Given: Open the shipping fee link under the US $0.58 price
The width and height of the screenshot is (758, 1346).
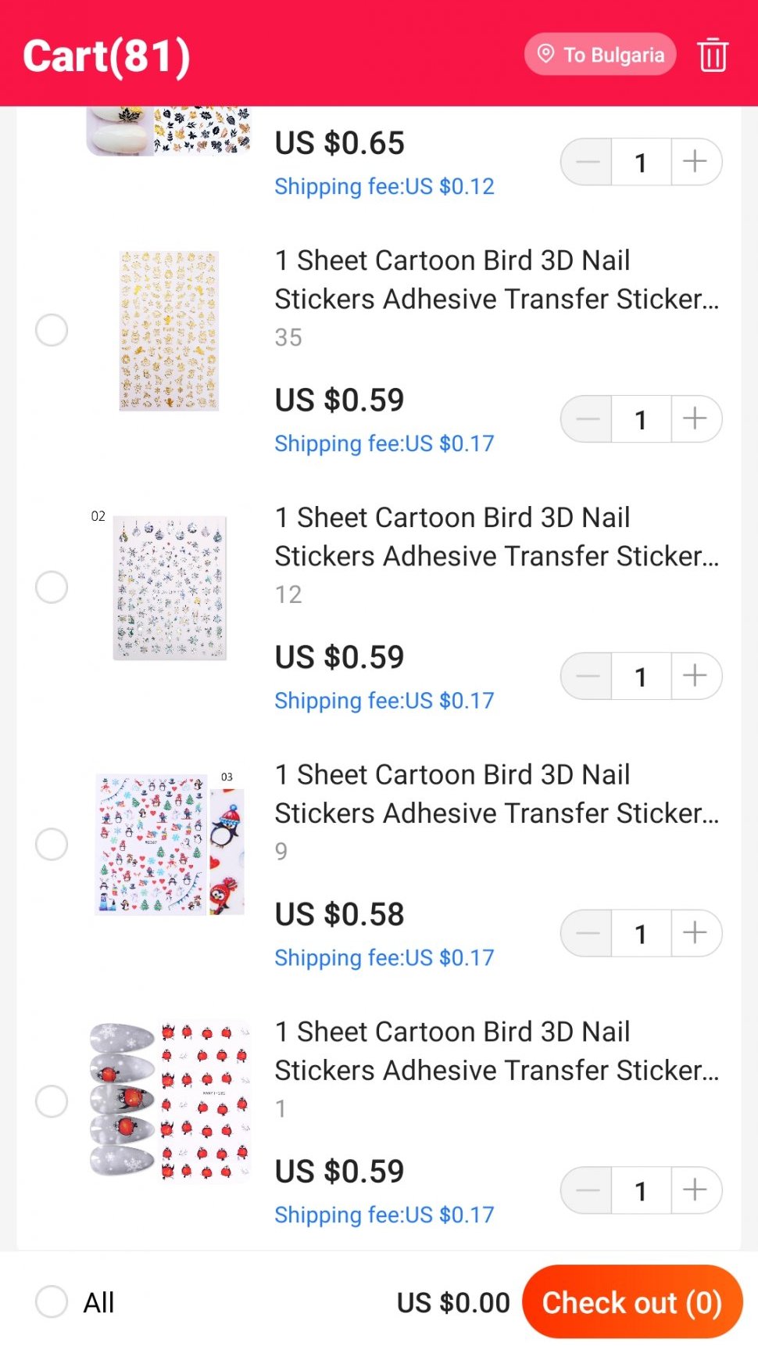Looking at the screenshot, I should [x=384, y=958].
